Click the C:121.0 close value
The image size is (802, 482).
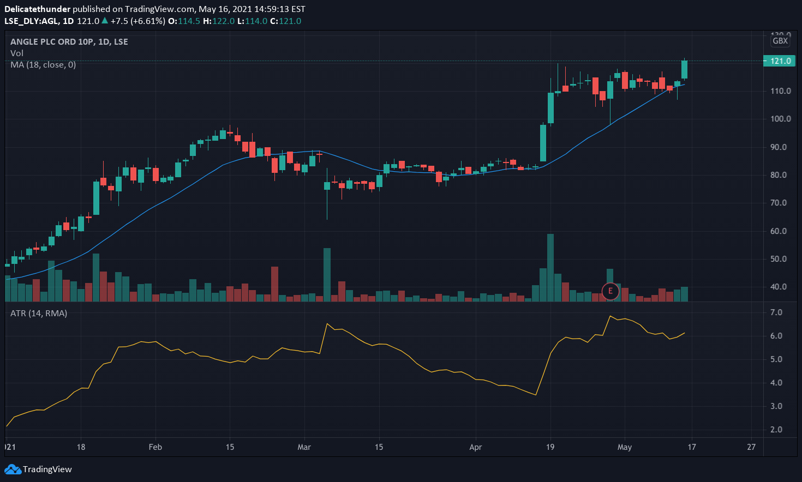click(286, 21)
